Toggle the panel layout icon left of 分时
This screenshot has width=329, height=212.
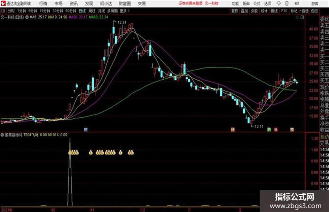pos(3,11)
